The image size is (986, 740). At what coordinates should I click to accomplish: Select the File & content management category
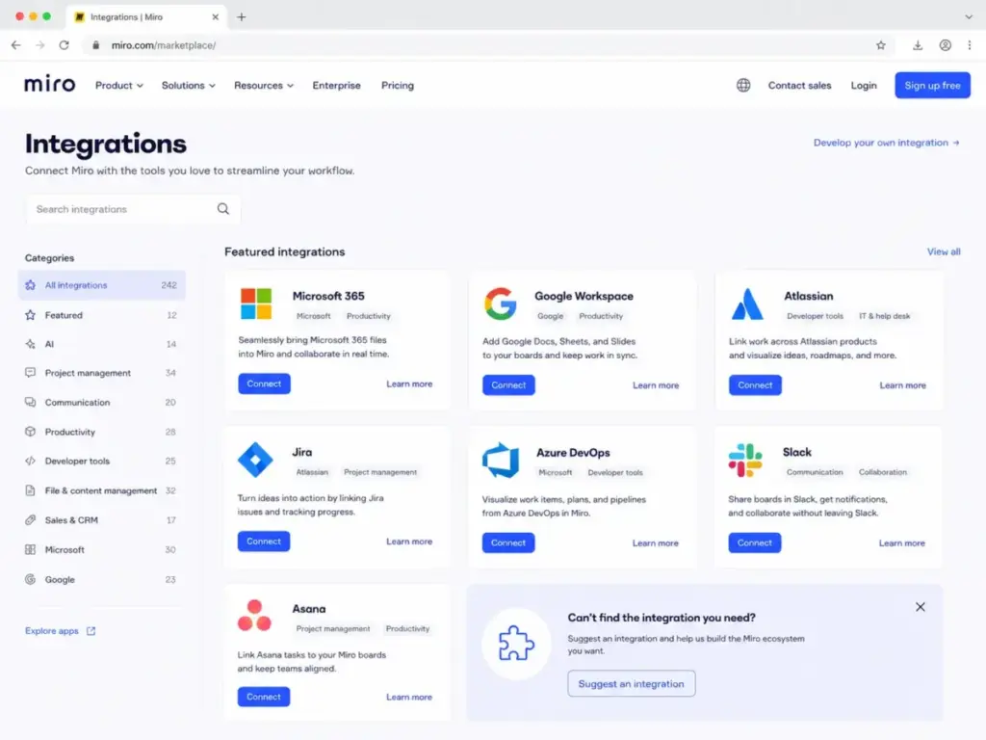[x=102, y=490]
